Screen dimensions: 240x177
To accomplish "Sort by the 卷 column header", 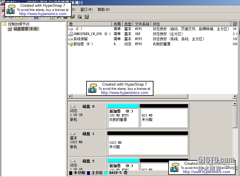I will tap(90, 24).
